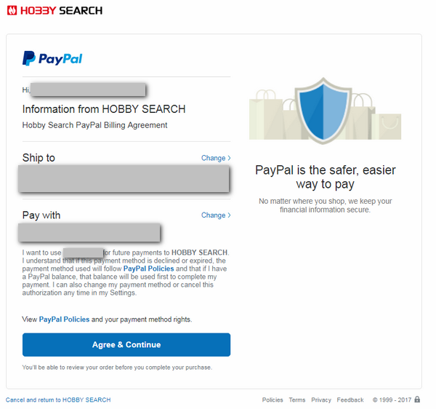Click the Hobby Search red logo icon
Image resolution: width=436 pixels, height=409 pixels.
[12, 11]
